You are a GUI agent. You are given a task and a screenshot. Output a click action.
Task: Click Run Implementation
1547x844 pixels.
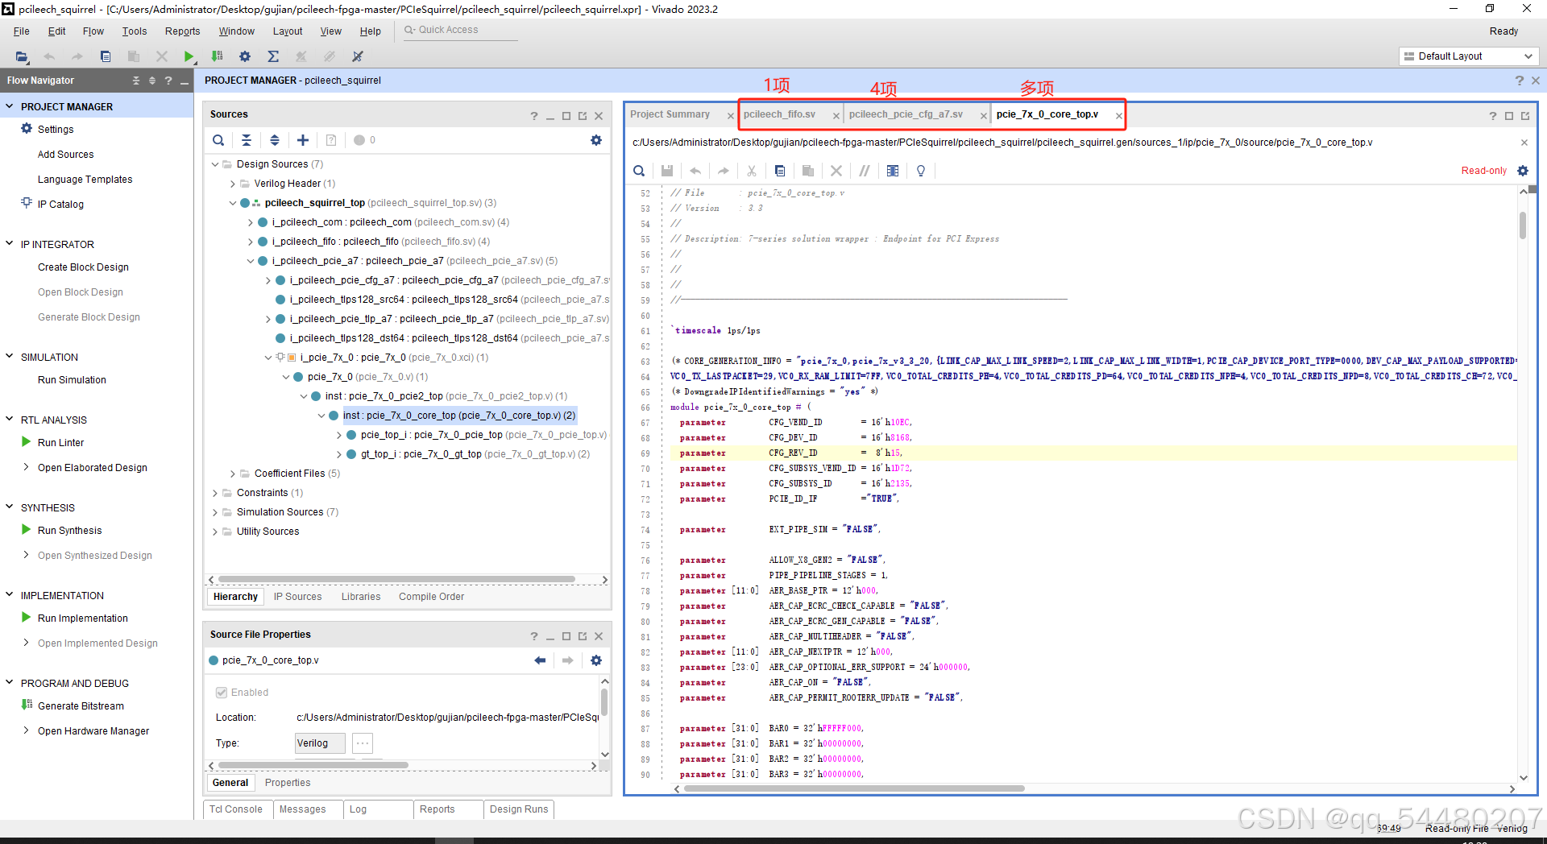(83, 619)
